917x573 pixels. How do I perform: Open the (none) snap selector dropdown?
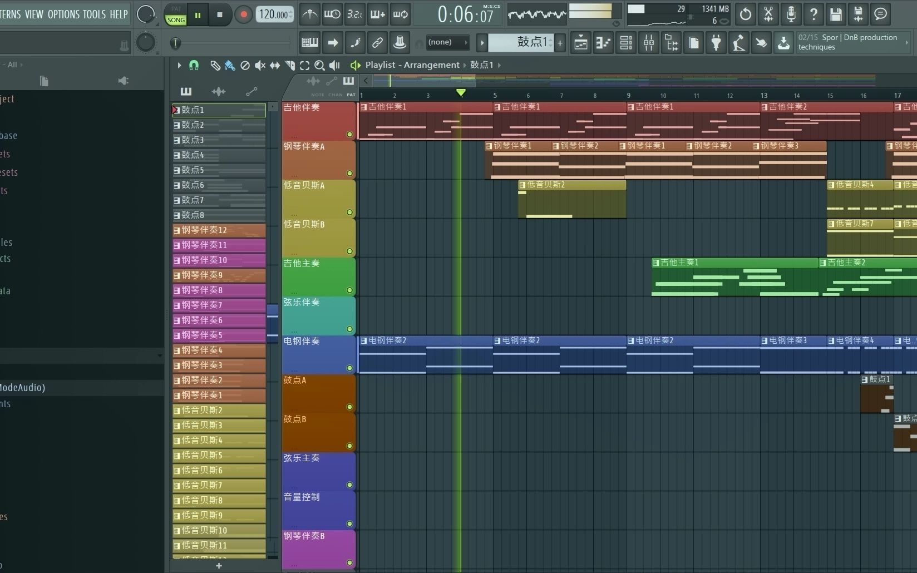(448, 42)
